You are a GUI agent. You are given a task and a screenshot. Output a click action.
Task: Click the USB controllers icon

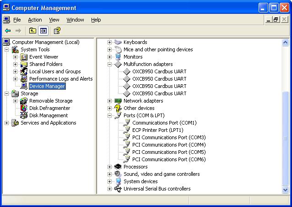tap(118, 189)
